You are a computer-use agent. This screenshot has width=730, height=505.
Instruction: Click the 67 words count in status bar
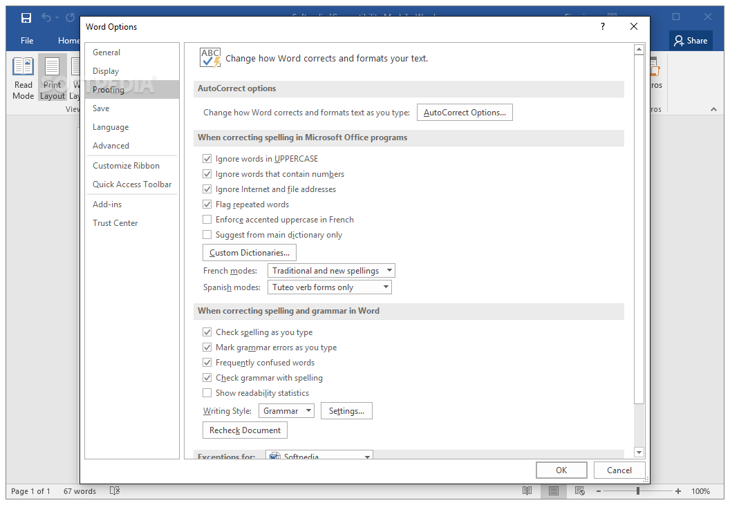click(x=79, y=491)
